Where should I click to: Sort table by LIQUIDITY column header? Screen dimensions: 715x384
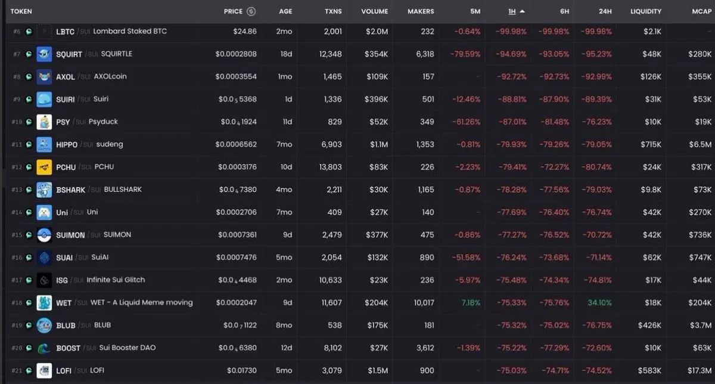pos(646,11)
